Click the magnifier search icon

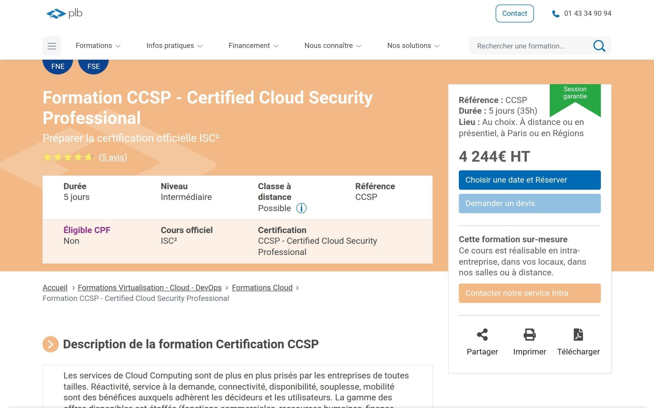[x=599, y=46]
